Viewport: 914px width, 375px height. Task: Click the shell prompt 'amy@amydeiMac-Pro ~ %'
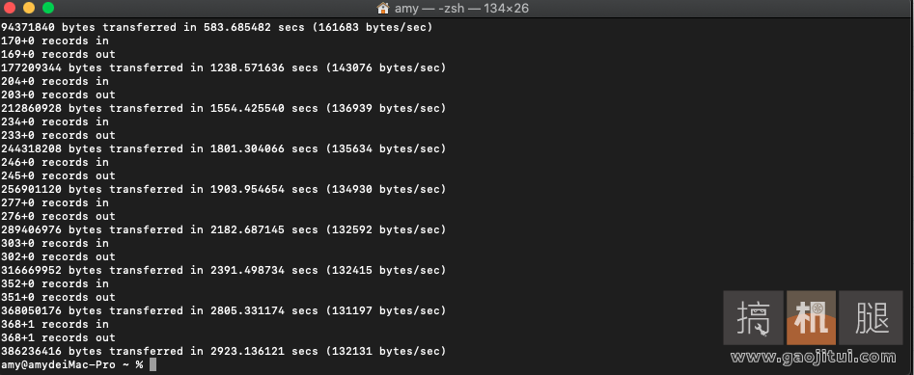click(x=71, y=364)
